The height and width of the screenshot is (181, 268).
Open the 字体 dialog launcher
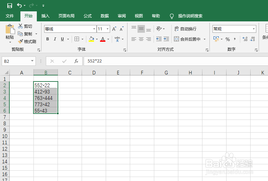click(x=125, y=50)
